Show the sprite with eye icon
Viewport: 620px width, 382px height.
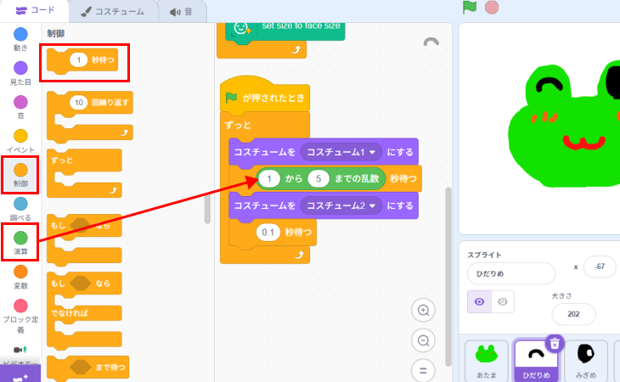480,301
